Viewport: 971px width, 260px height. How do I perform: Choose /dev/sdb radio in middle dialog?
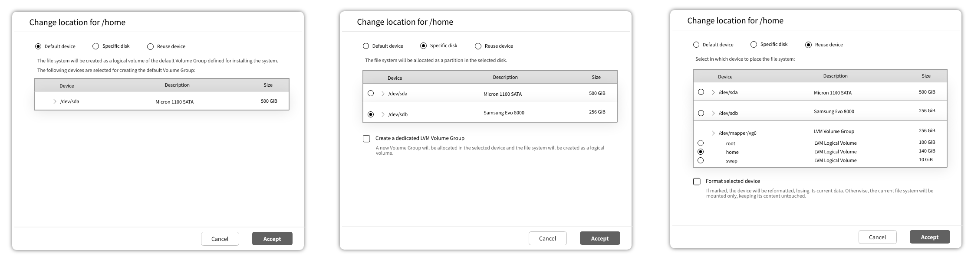tap(370, 114)
